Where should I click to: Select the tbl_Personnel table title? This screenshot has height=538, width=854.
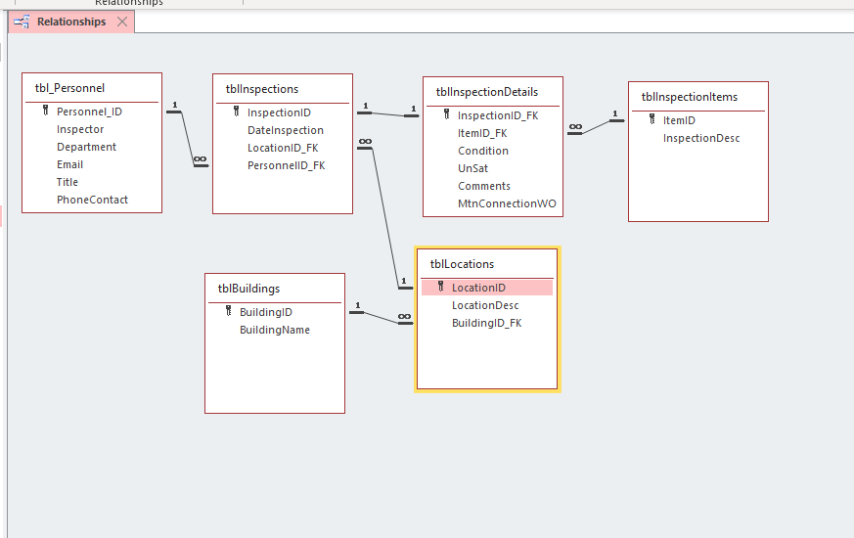coord(69,88)
